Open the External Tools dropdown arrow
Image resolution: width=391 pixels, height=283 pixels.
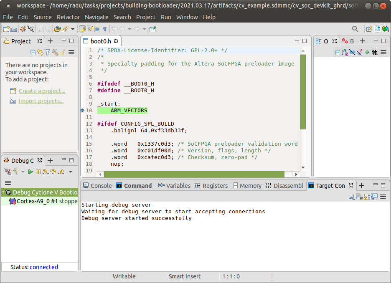(x=73, y=29)
